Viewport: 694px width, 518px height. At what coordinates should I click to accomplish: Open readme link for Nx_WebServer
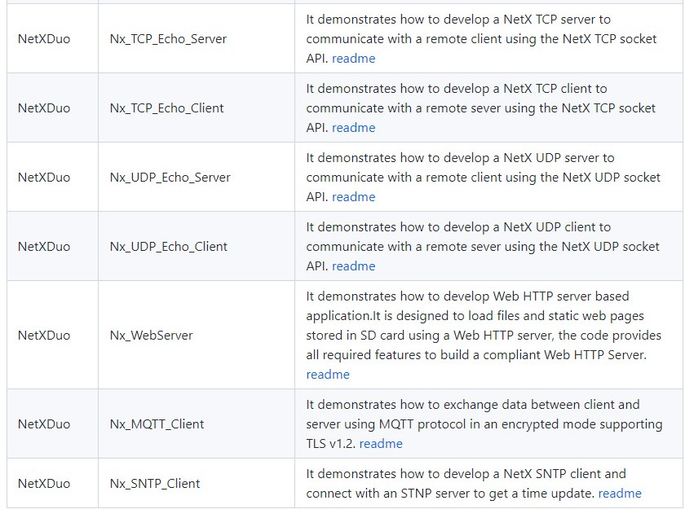tap(328, 375)
